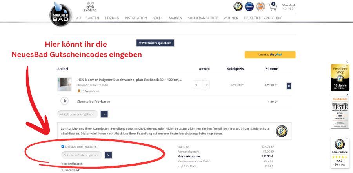Open the Sonderangebote menu
This screenshot has height=173, width=353.
202,18
